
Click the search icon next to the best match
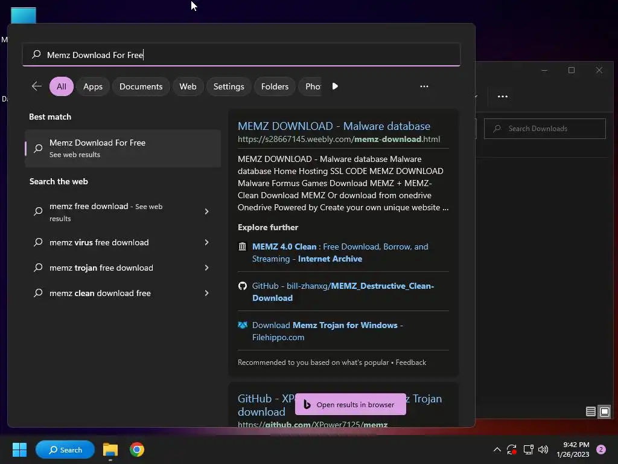[38, 149]
